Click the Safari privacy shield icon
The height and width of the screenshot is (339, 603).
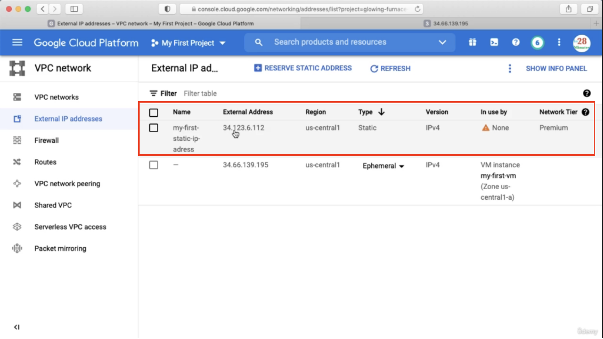tap(167, 9)
